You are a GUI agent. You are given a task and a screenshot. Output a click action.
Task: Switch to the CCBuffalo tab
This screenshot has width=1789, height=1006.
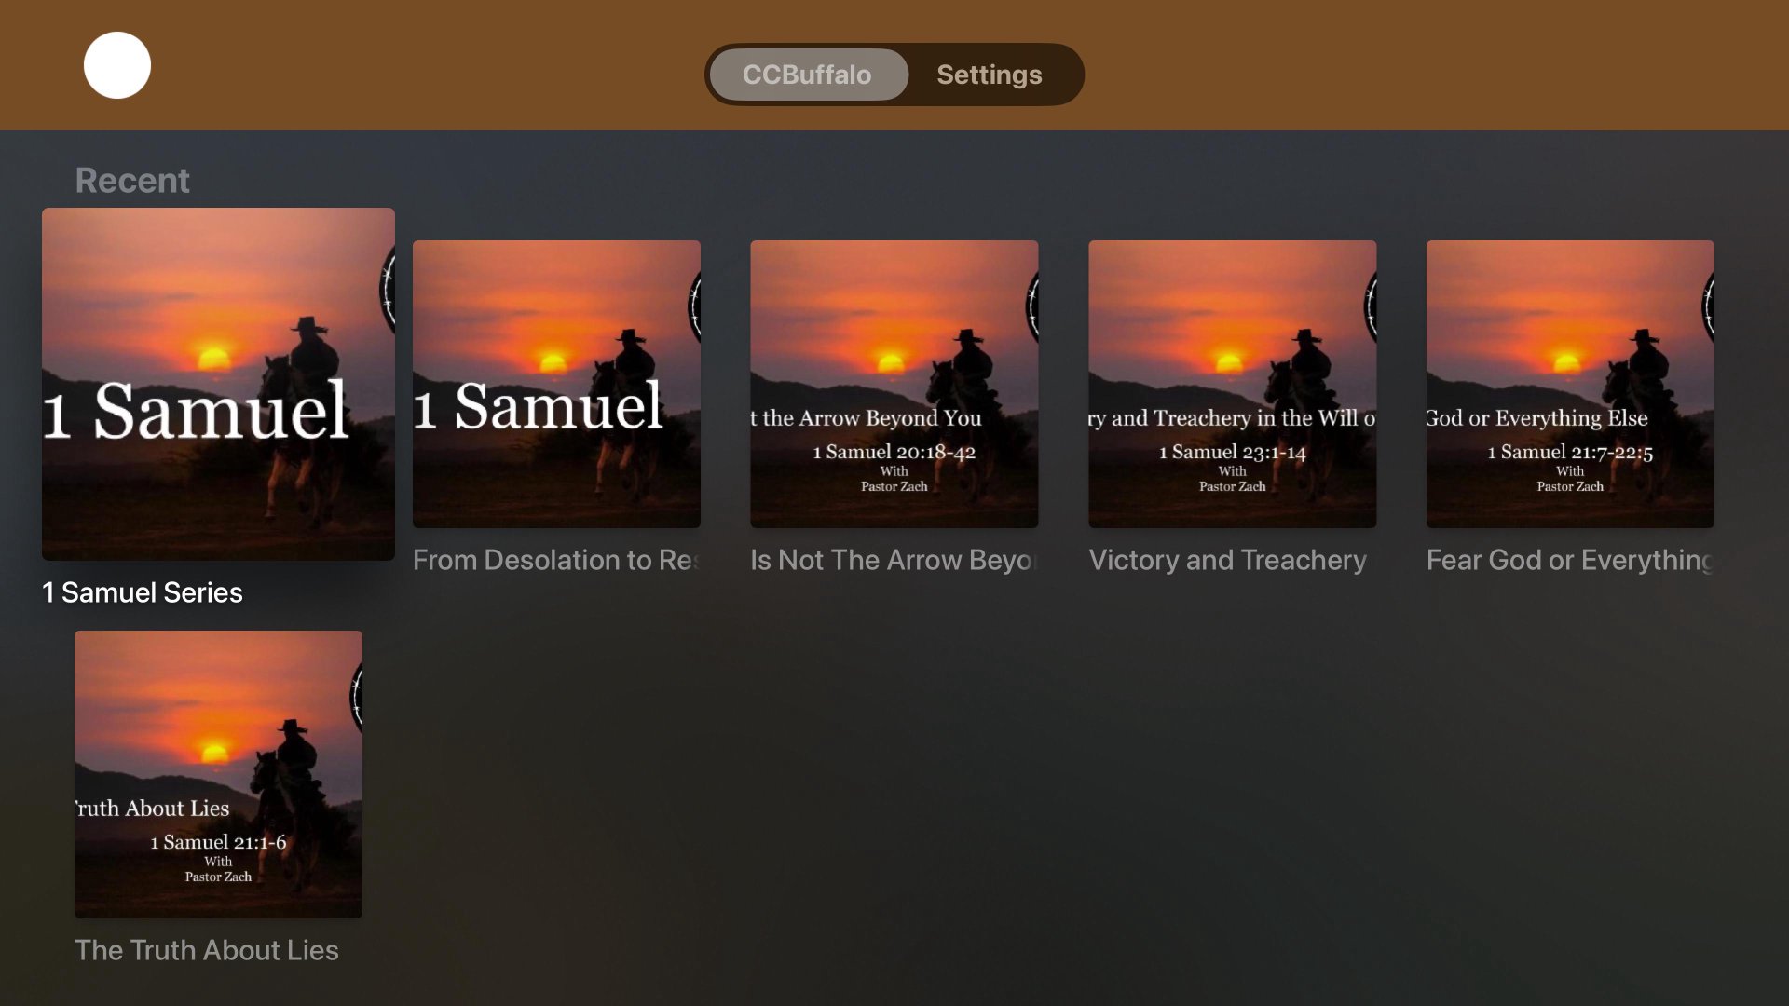pos(807,75)
